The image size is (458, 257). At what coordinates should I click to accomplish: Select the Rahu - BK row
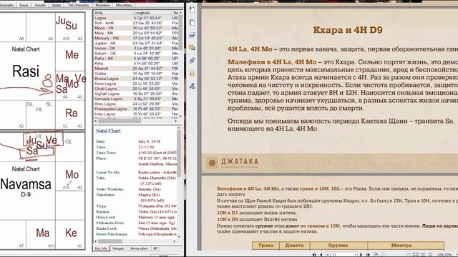136,59
